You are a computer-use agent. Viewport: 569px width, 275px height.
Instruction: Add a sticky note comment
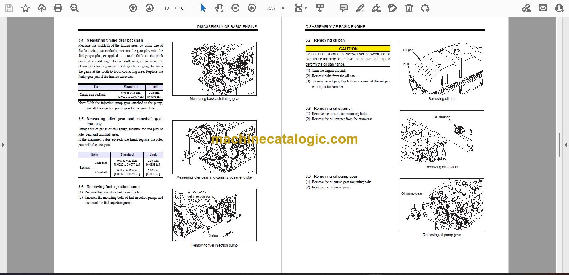(344, 8)
